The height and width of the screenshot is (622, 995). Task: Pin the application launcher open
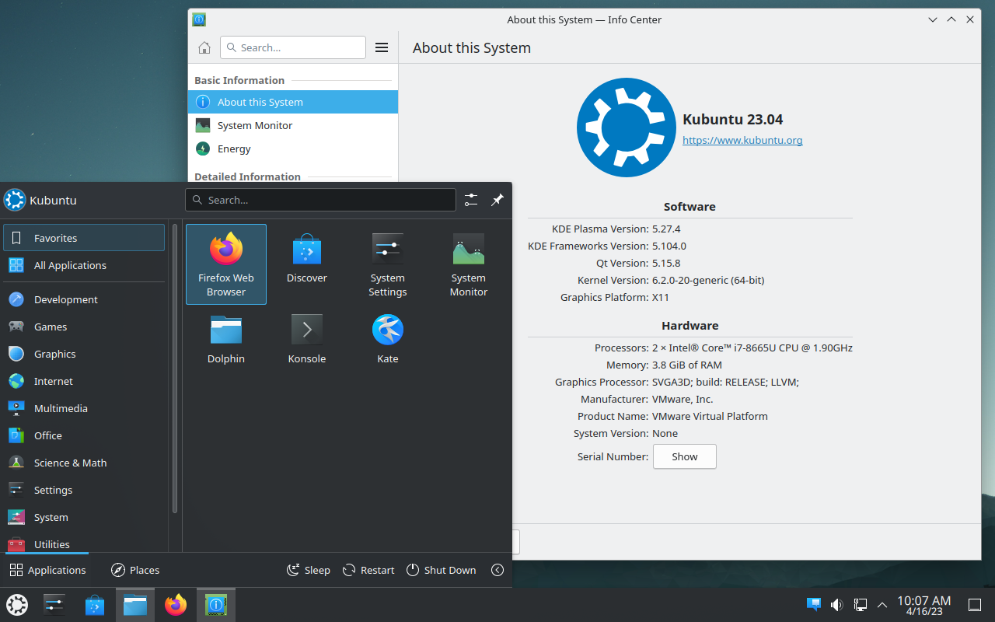(497, 200)
